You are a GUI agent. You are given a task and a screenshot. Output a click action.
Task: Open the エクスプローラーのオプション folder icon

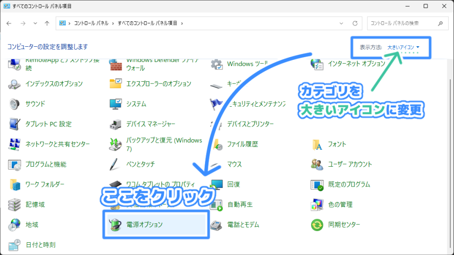click(x=115, y=84)
